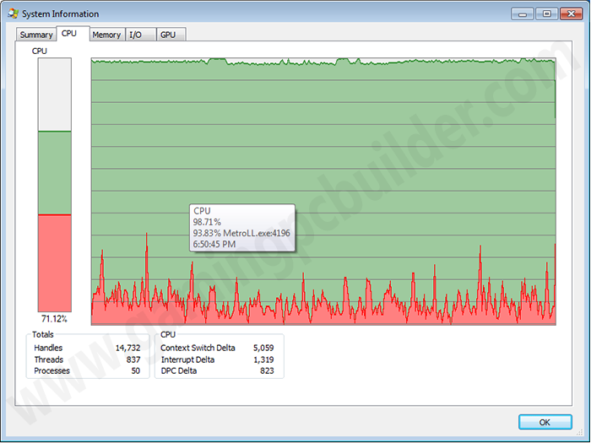Maximize the System Information window
The width and height of the screenshot is (591, 443).
[547, 14]
